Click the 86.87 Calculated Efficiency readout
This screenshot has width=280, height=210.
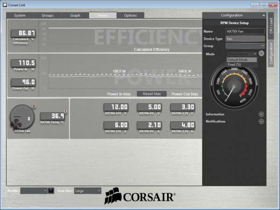click(x=23, y=33)
